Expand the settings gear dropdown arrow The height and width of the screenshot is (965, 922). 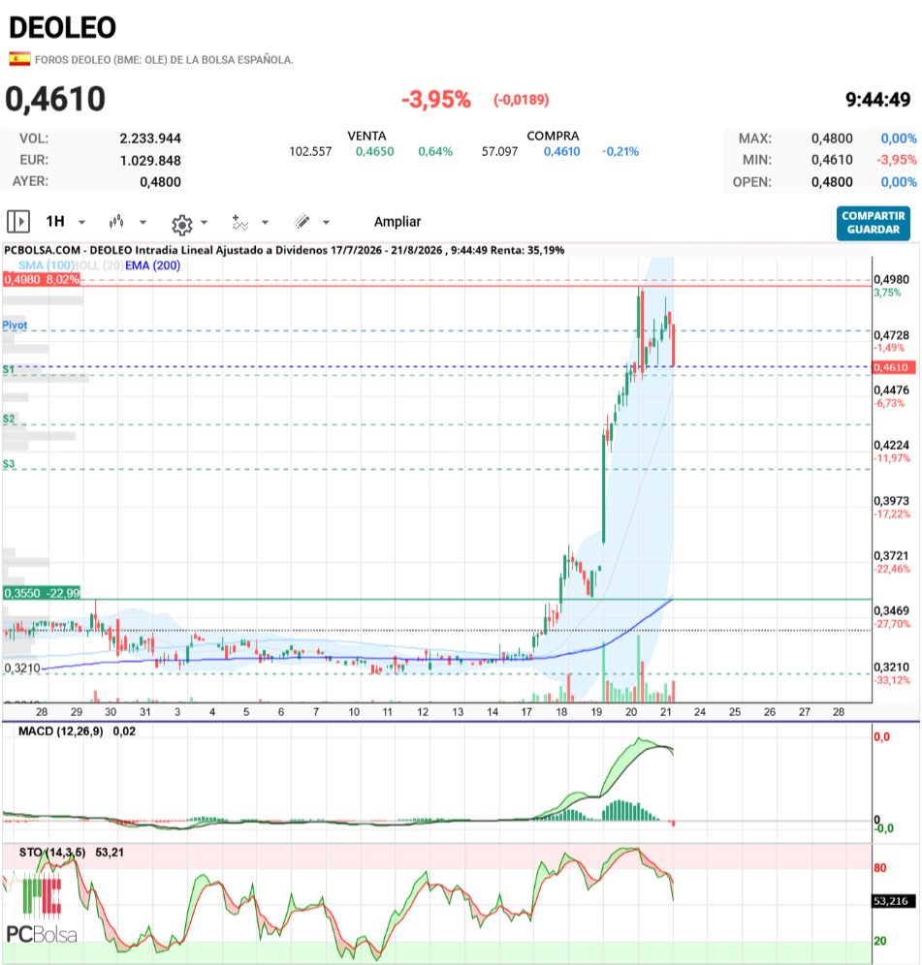click(x=204, y=222)
